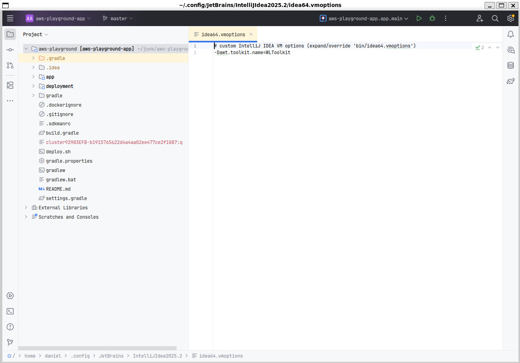Open the Database tool window
The height and width of the screenshot is (363, 520).
pyautogui.click(x=511, y=65)
